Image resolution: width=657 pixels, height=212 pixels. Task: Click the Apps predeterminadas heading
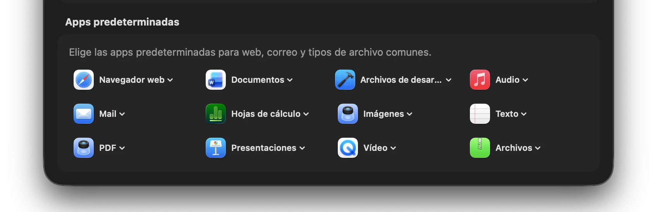122,22
